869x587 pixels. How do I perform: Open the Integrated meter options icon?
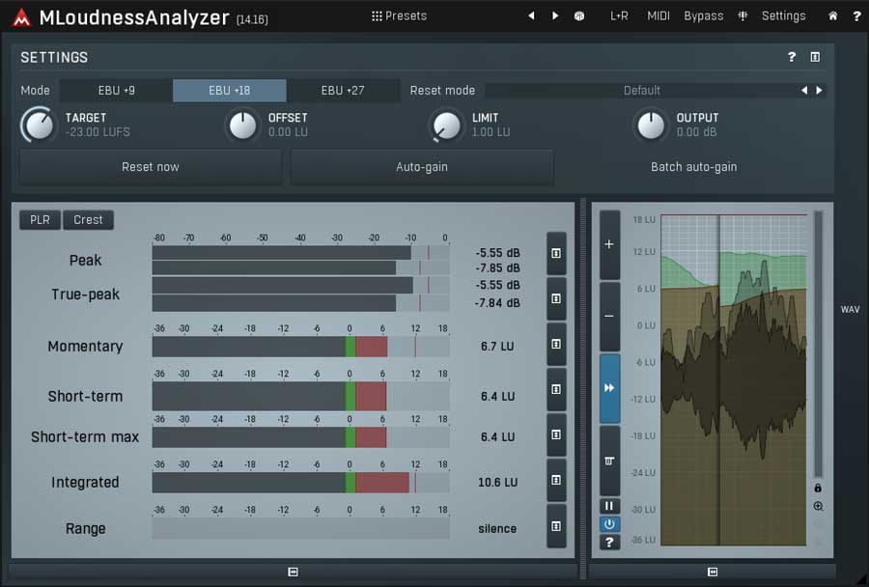pos(556,480)
